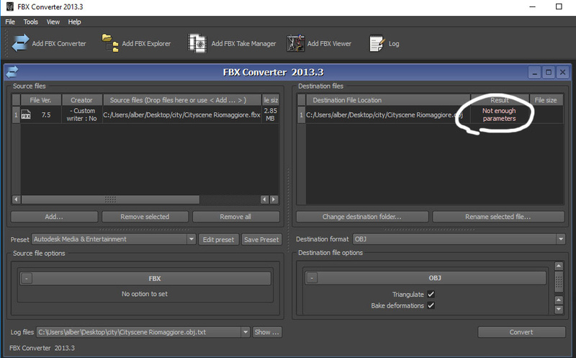Click the Add FBX Converter icon

[20, 43]
